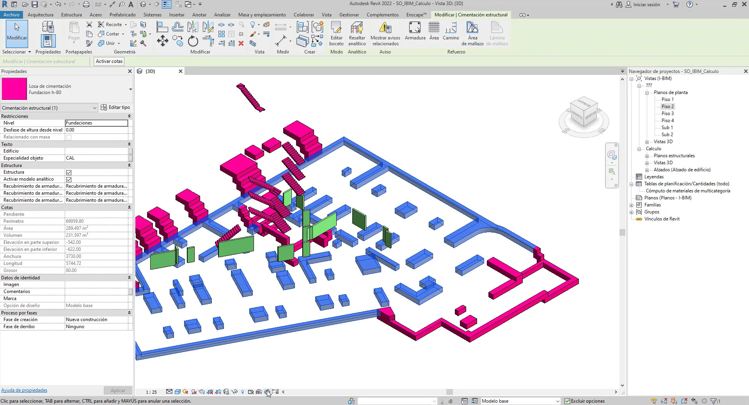Click the pink Losa de cimentación swatch
The width and height of the screenshot is (749, 405).
[x=14, y=89]
